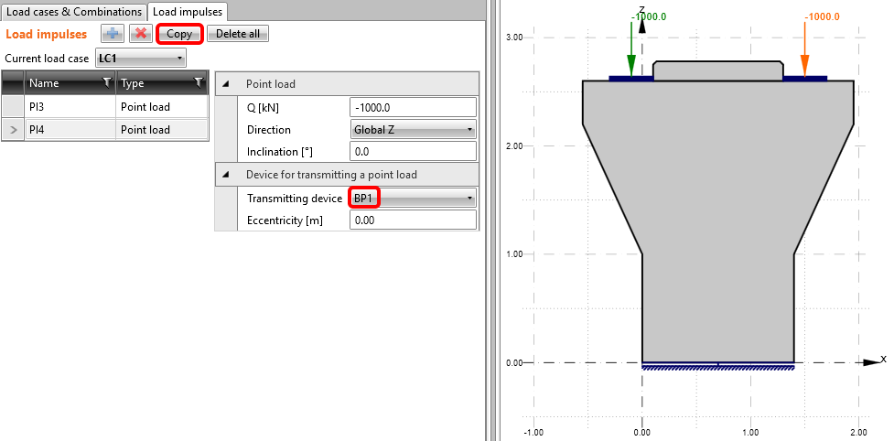The height and width of the screenshot is (441, 894).
Task: Click the Delete all button
Action: click(238, 34)
